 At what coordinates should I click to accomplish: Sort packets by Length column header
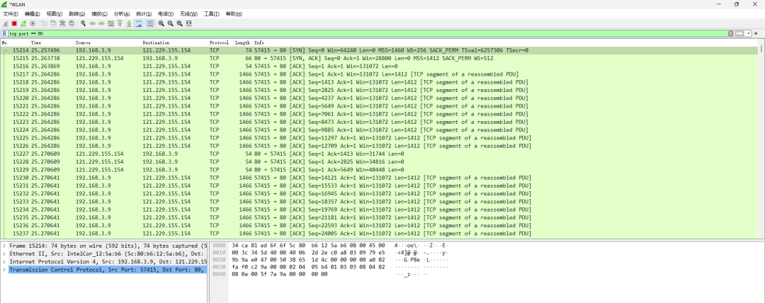point(243,43)
